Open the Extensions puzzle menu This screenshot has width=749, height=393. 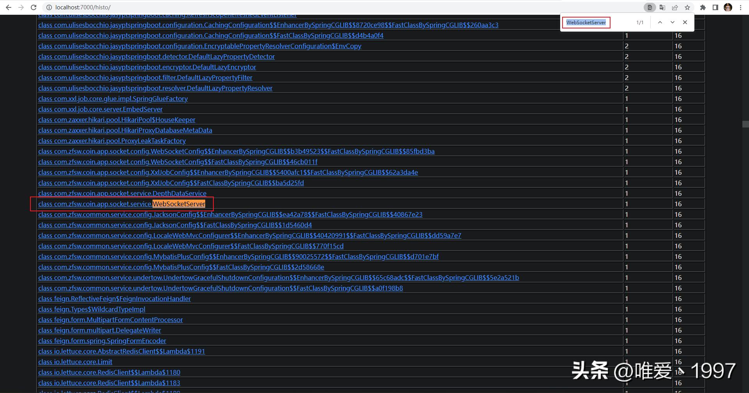pos(703,7)
